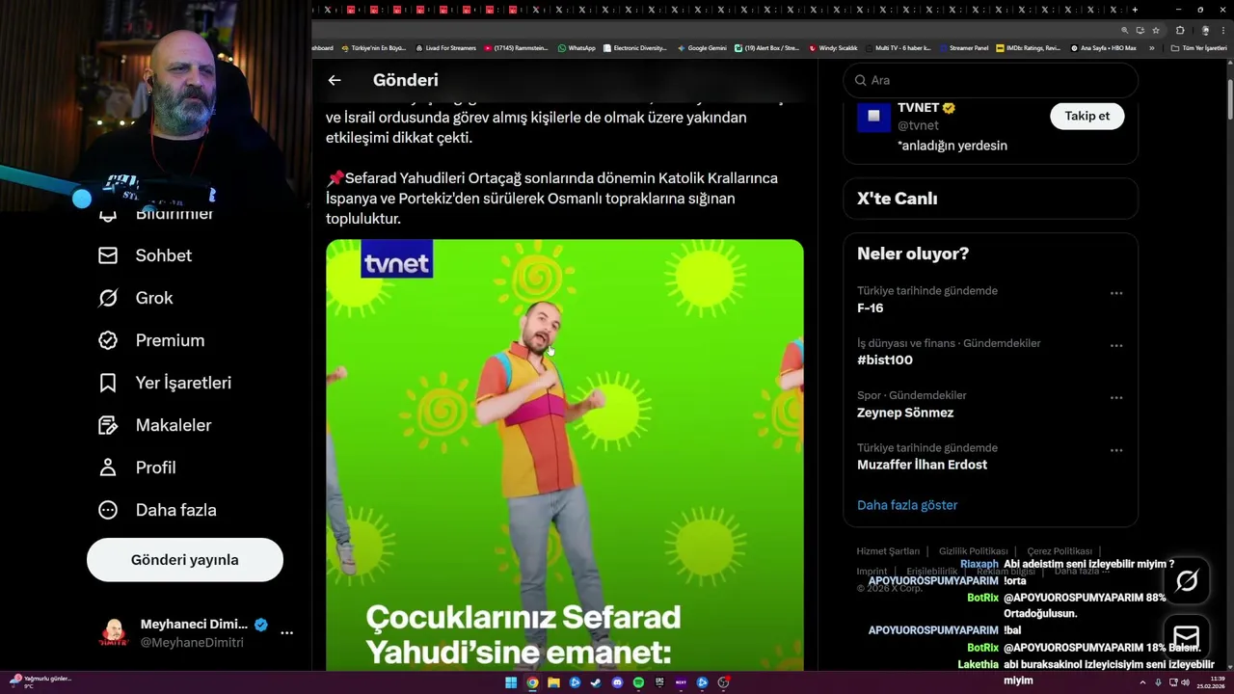This screenshot has height=694, width=1234.
Task: Open Chrome extensions puzzle icon
Action: pos(1180,30)
